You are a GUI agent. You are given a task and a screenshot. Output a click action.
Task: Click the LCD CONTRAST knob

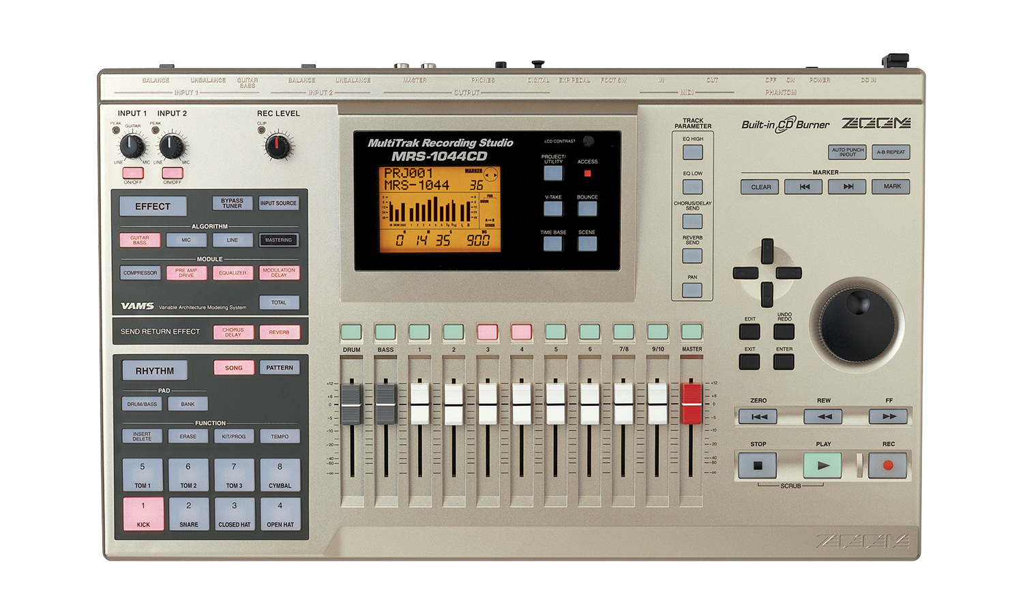(588, 141)
